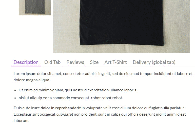The width and height of the screenshot is (195, 130).
Task: Switch to the Art T-Shirt tab
Action: (x=115, y=62)
